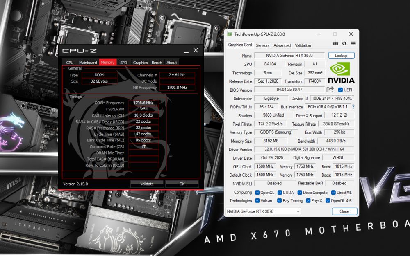This screenshot has height=256, width=410.
Task: Click the Shaders value 5888 Unified
Action: click(273, 115)
